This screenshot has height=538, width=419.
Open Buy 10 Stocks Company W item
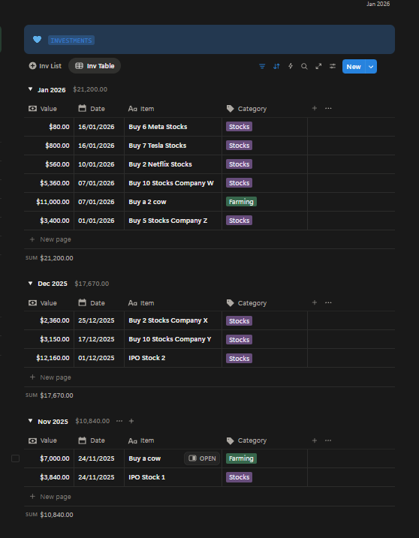[x=171, y=183]
